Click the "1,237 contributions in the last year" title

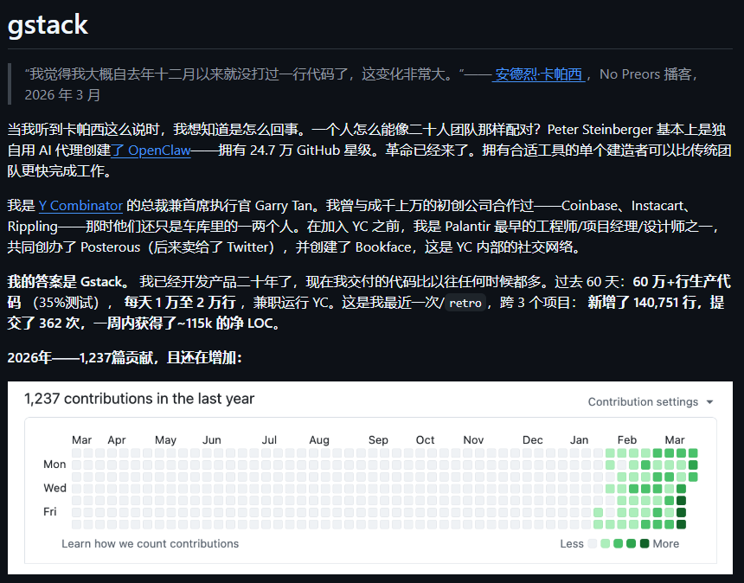139,399
